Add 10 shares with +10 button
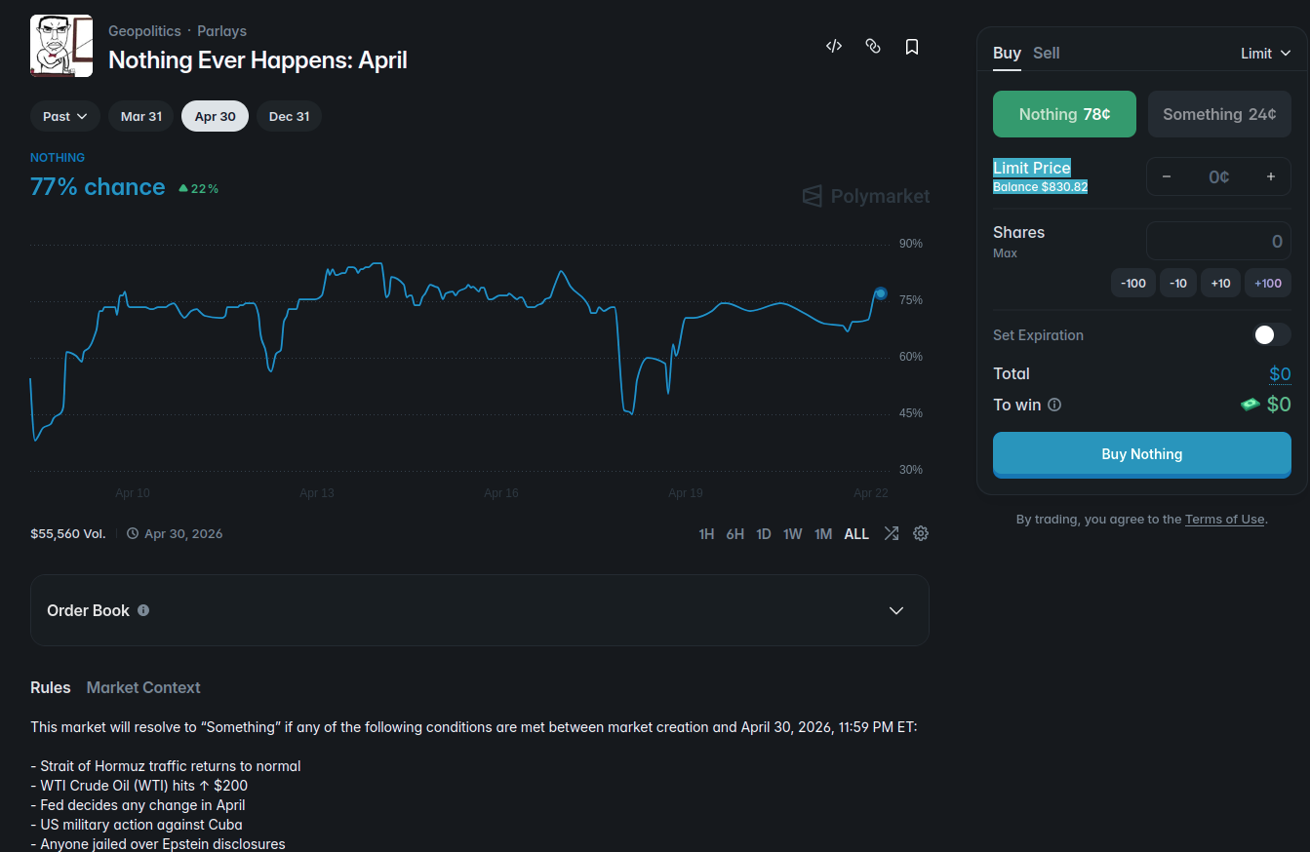 pyautogui.click(x=1220, y=283)
